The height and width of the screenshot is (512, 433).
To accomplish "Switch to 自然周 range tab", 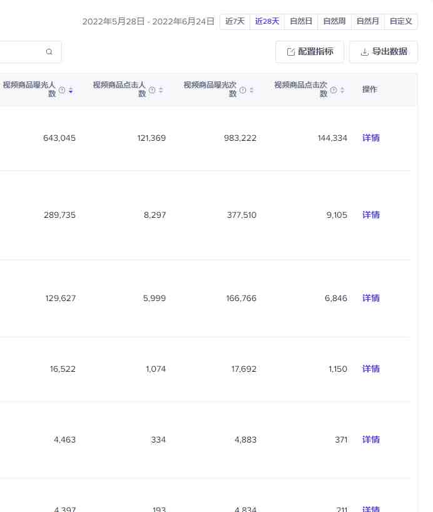I will coord(334,21).
